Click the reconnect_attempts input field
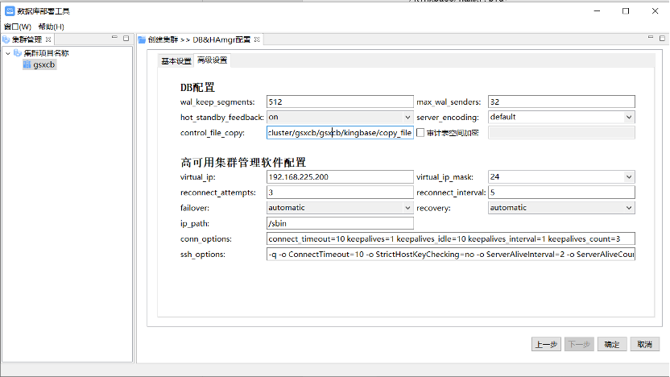This screenshot has height=377, width=670. coord(340,193)
